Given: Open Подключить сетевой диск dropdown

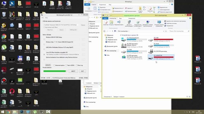Looking at the screenshot, I should 138,23.
